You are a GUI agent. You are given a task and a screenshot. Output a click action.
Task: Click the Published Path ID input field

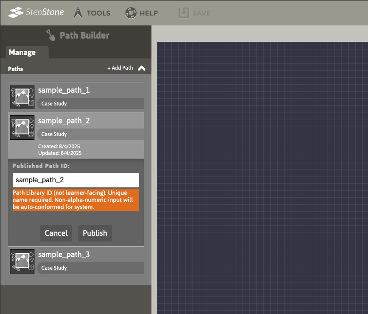click(x=76, y=180)
